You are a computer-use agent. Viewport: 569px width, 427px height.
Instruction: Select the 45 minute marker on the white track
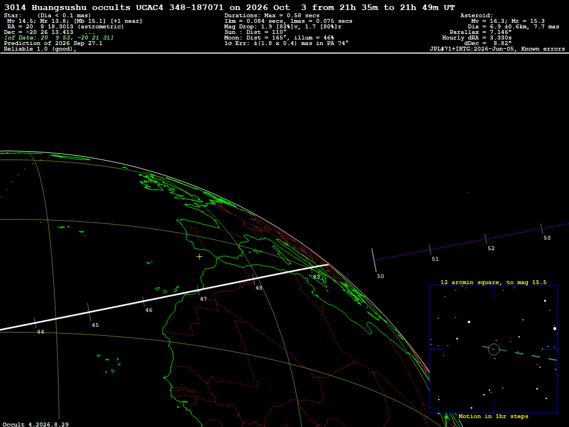coord(89,312)
